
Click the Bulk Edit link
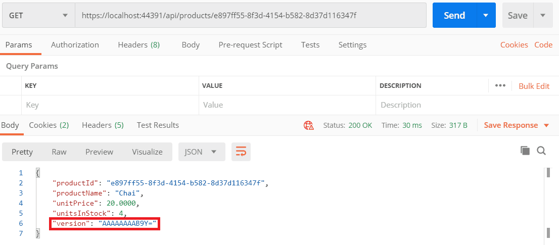pos(534,86)
